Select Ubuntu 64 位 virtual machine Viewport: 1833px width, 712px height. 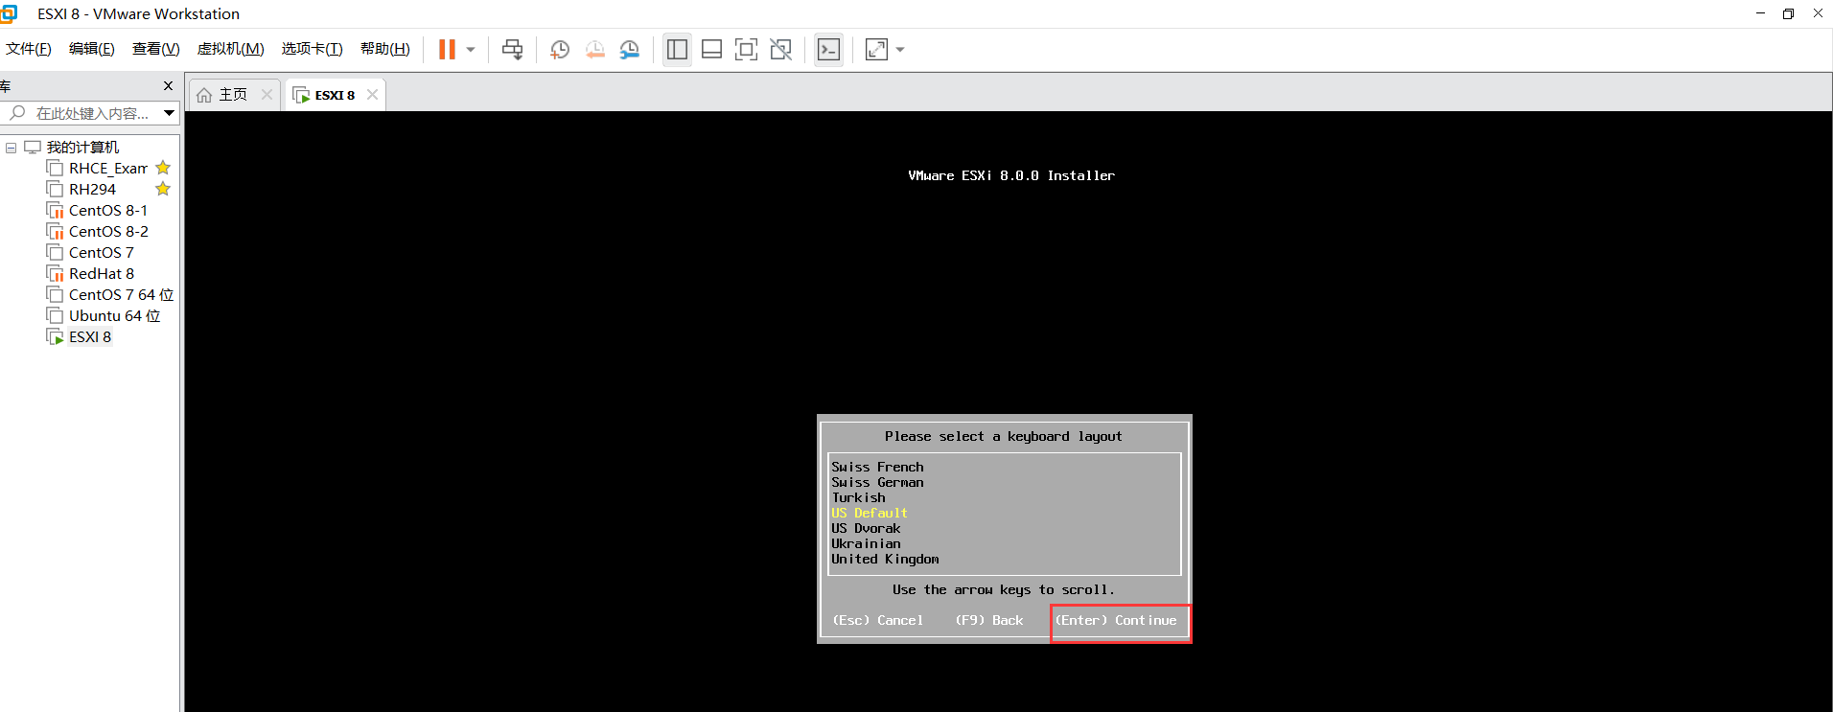pos(114,316)
